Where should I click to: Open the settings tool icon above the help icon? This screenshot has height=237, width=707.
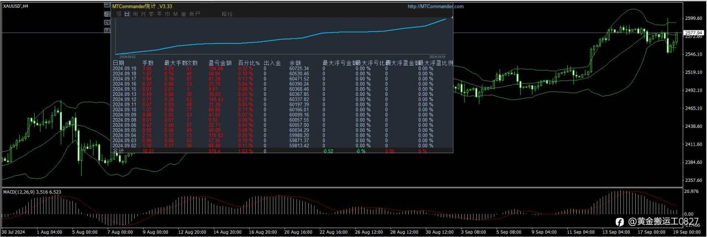pos(107,23)
